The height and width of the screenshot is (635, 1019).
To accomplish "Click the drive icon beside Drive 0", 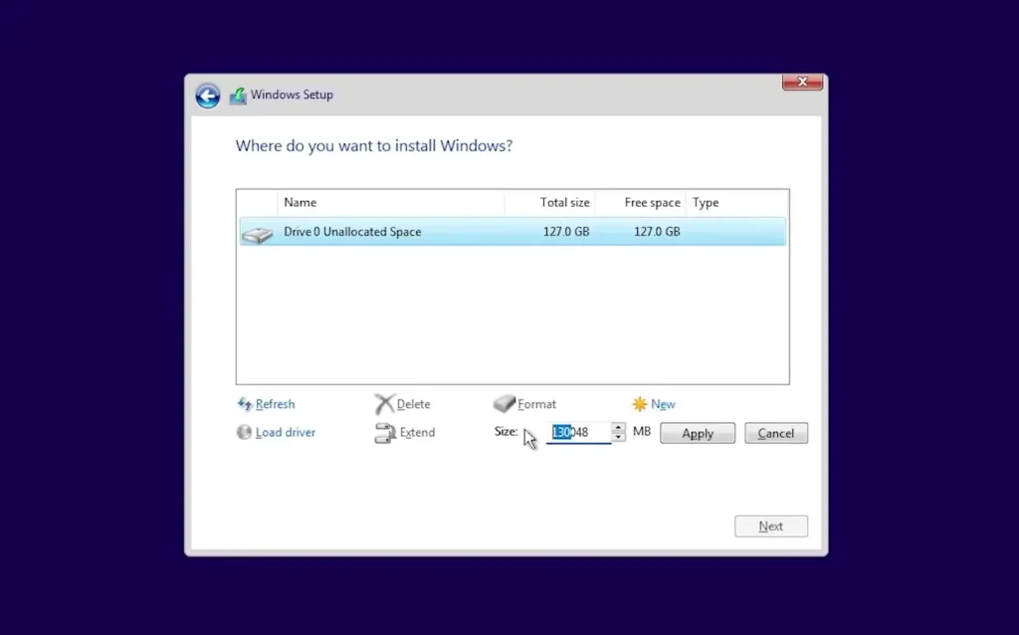I will click(257, 232).
